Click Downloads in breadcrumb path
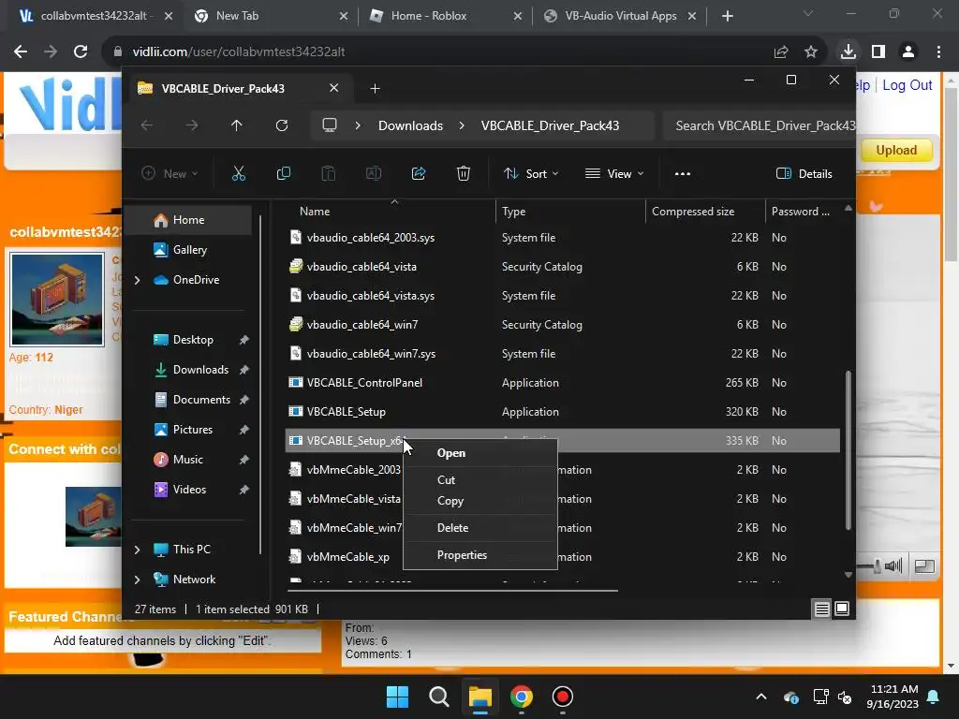The height and width of the screenshot is (719, 959). 410,125
